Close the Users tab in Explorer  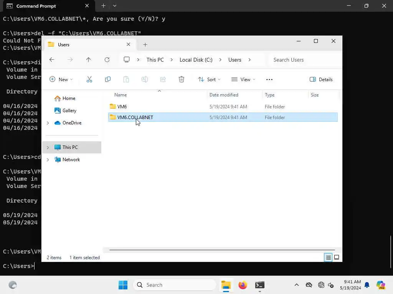click(128, 44)
